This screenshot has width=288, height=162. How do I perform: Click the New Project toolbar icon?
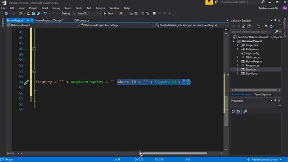point(21,13)
